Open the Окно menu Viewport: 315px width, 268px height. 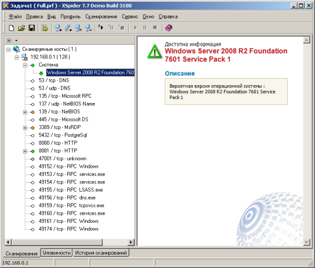tap(149, 17)
